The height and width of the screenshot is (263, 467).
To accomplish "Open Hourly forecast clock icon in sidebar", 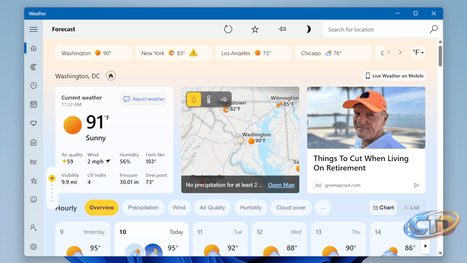I will (x=34, y=86).
